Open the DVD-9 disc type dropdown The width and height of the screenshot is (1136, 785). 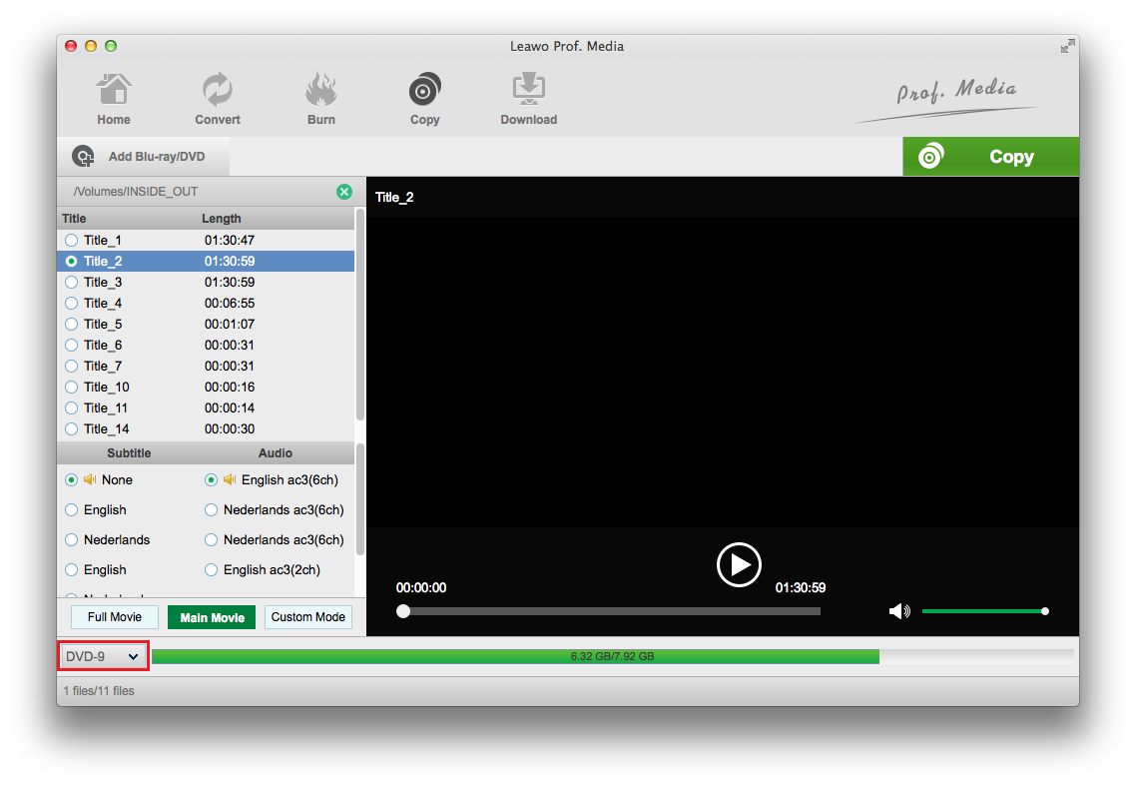(103, 656)
